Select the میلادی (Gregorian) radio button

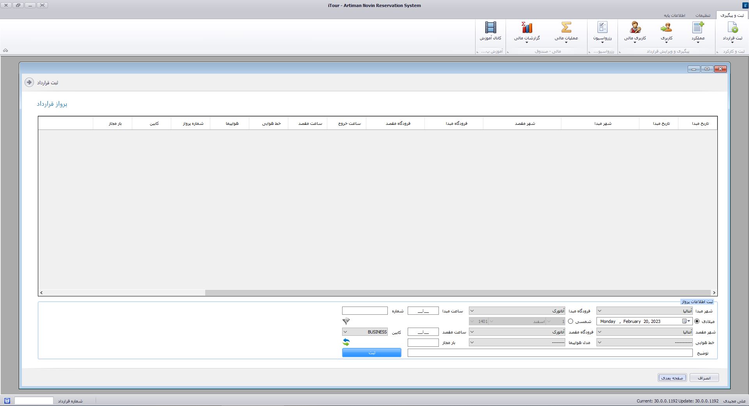697,321
